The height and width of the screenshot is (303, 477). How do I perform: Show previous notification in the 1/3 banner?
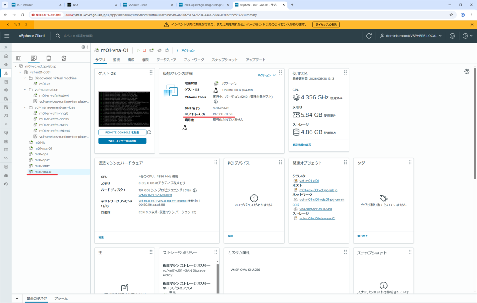click(x=8, y=25)
